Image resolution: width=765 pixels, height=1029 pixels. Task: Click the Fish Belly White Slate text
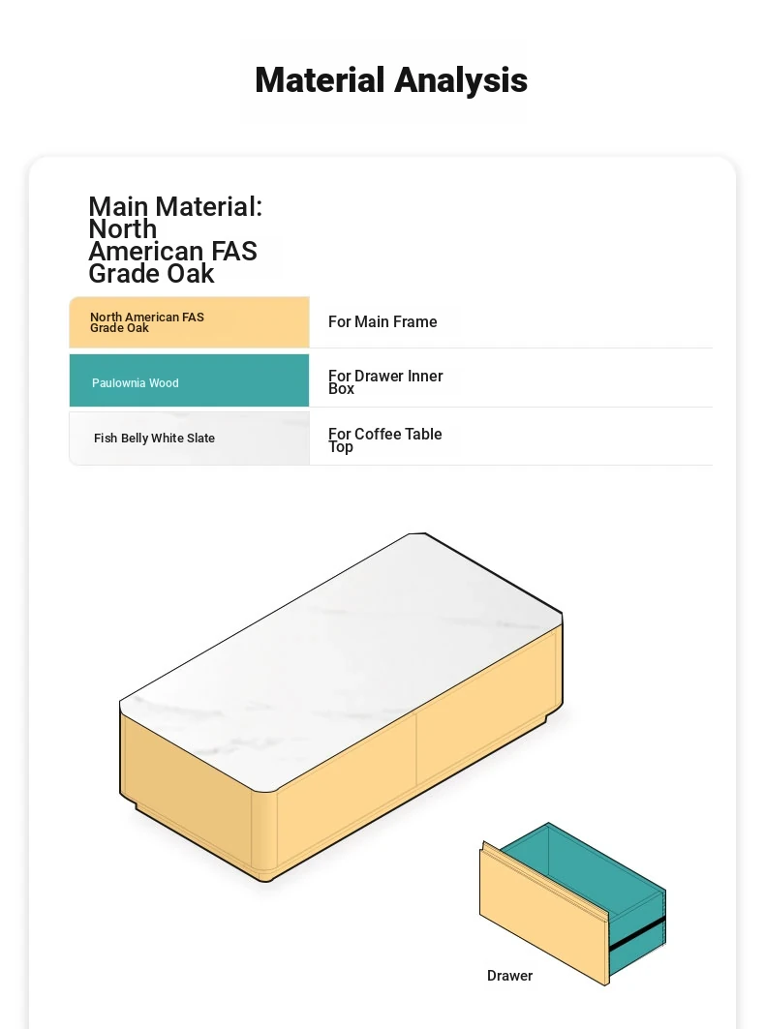pyautogui.click(x=154, y=439)
